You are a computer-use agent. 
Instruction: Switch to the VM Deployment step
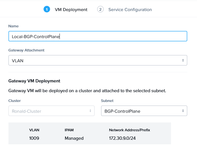71,10
